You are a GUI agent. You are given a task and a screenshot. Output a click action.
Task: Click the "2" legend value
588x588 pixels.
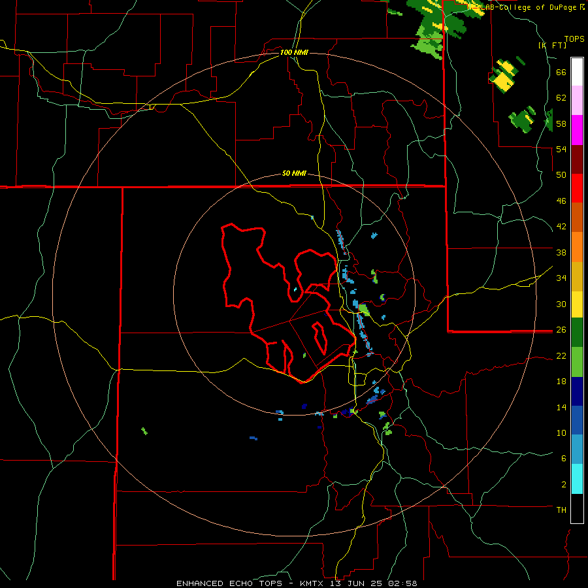coord(564,485)
